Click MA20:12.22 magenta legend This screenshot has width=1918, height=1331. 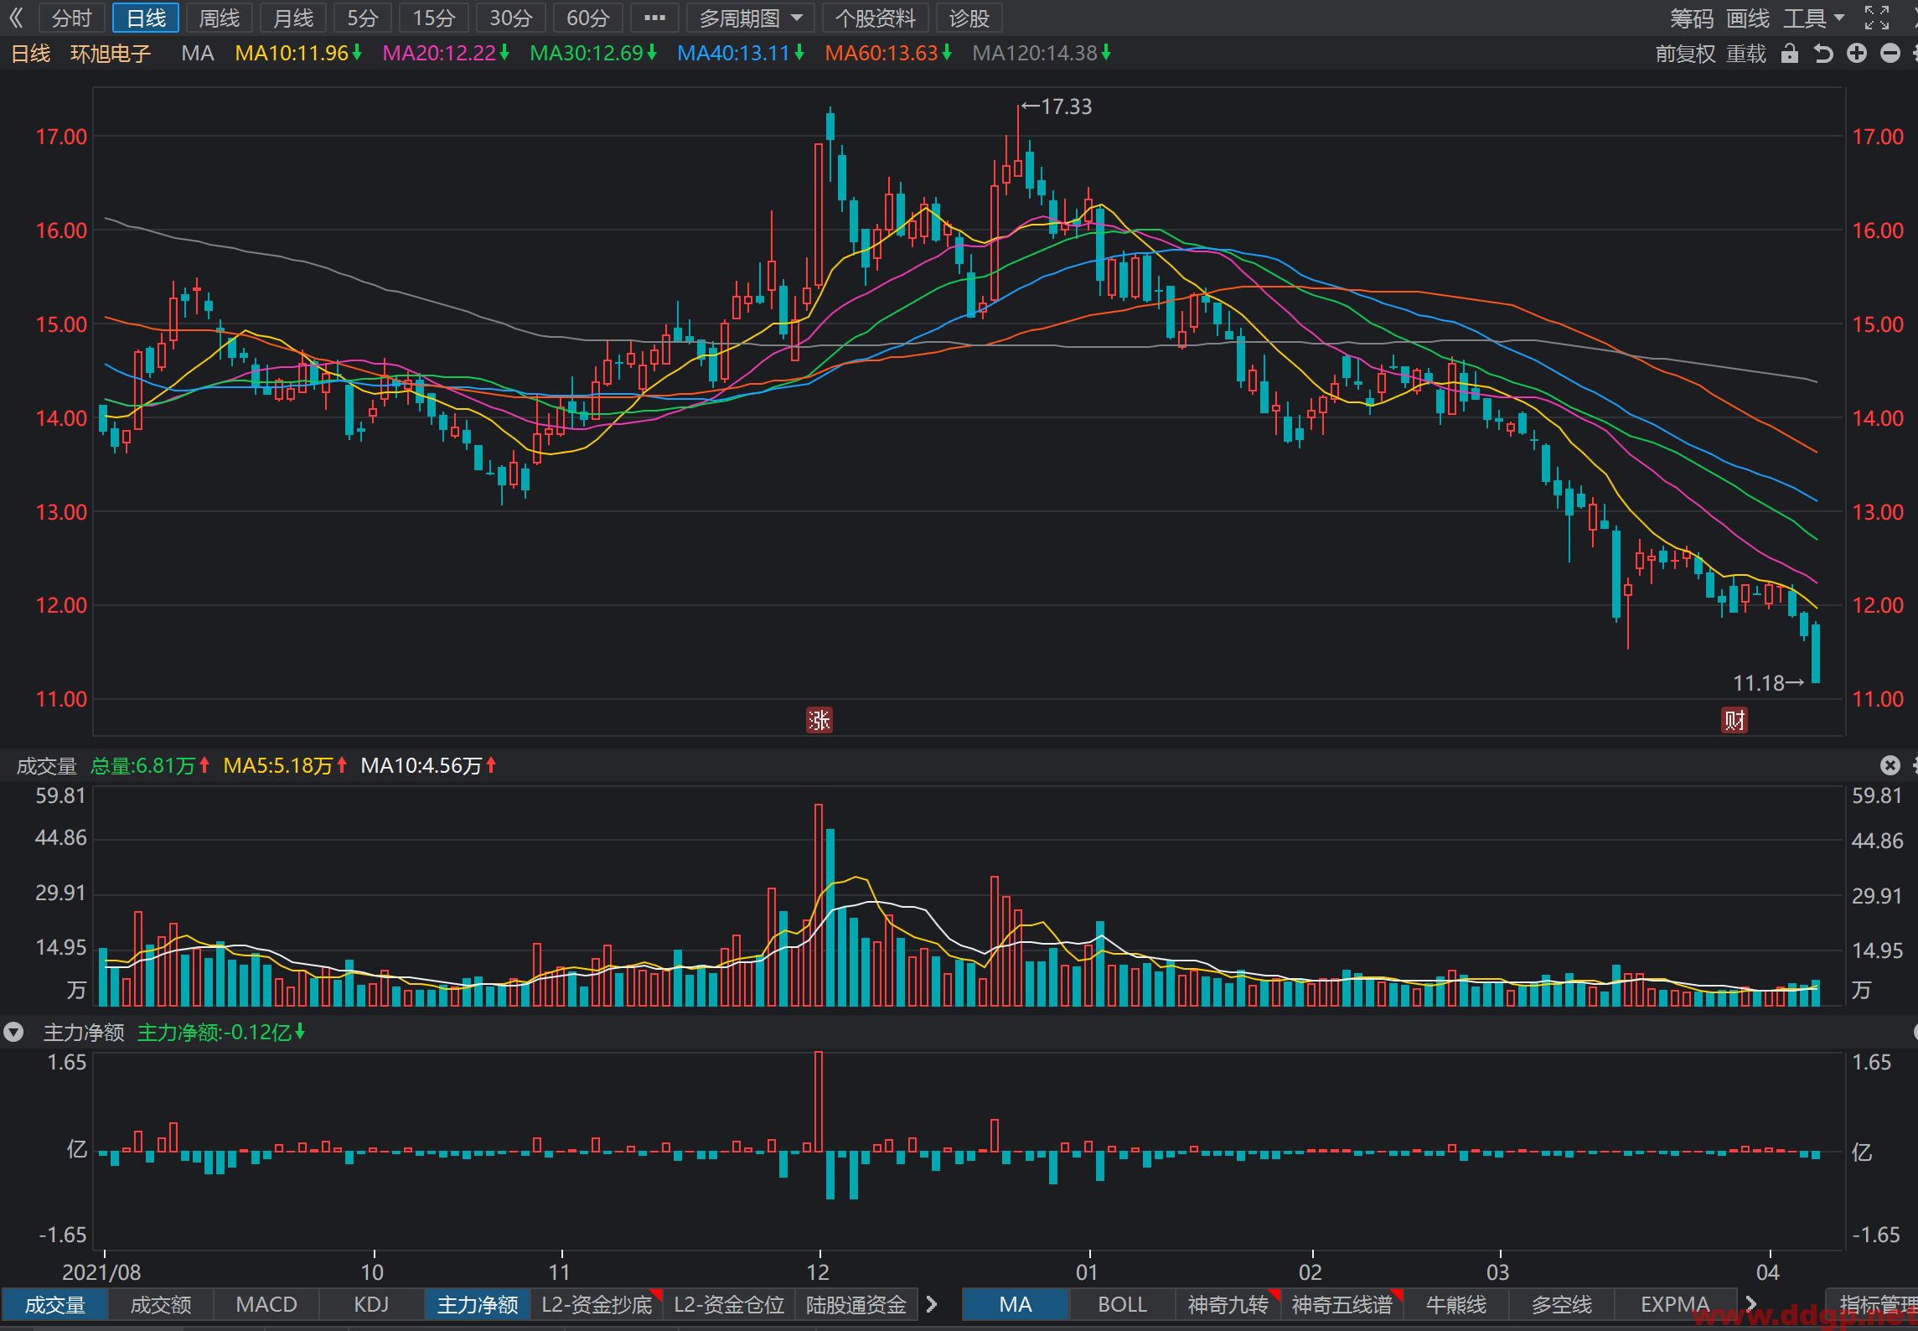tap(446, 54)
